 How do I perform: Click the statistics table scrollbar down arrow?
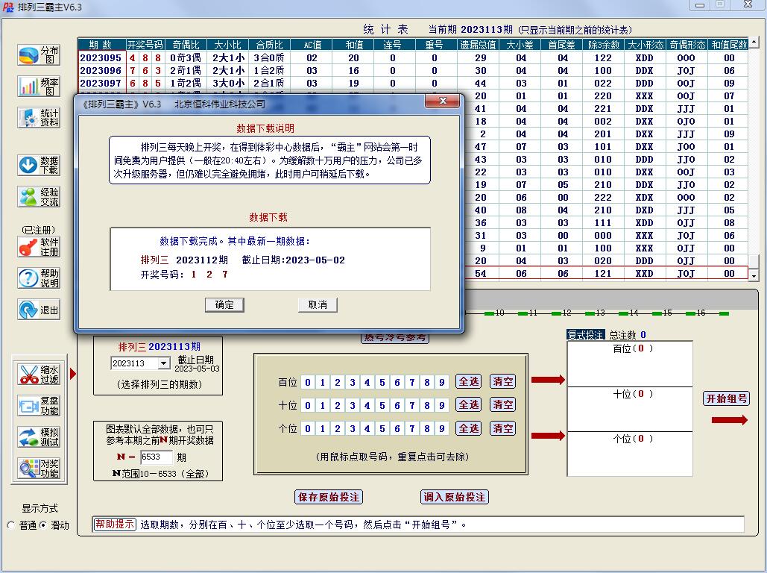(x=753, y=275)
